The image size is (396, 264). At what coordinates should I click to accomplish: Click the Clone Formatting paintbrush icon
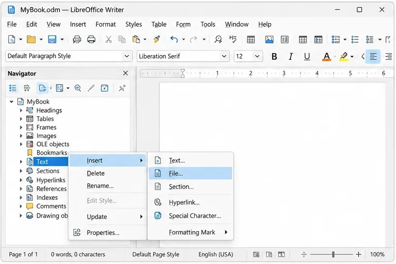point(157,40)
